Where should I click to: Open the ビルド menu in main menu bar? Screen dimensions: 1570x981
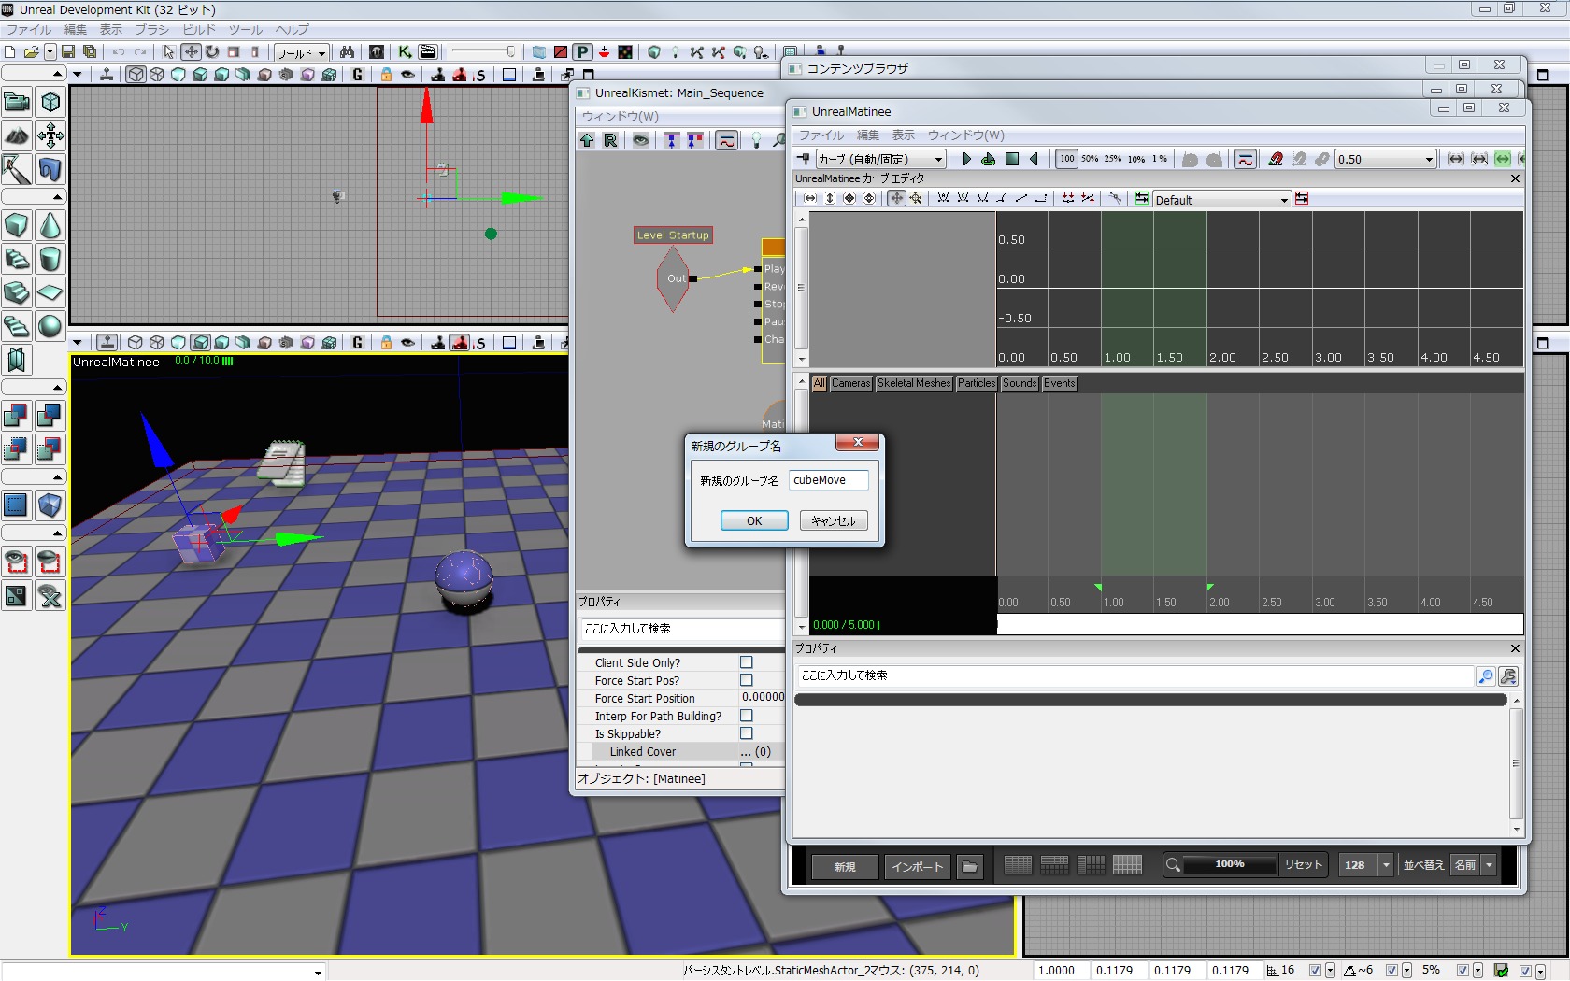pyautogui.click(x=199, y=30)
